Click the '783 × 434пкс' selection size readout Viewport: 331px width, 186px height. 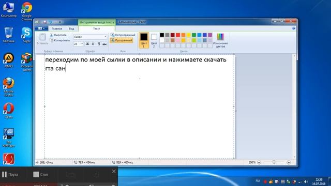(x=84, y=162)
